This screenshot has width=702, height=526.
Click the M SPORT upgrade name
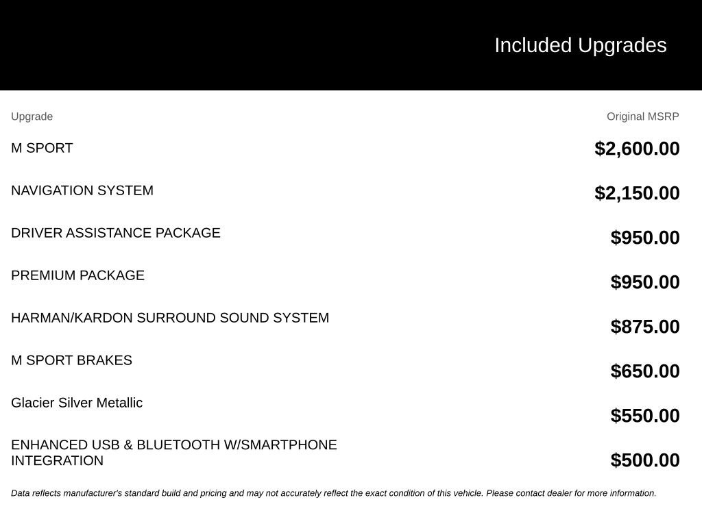pos(42,148)
